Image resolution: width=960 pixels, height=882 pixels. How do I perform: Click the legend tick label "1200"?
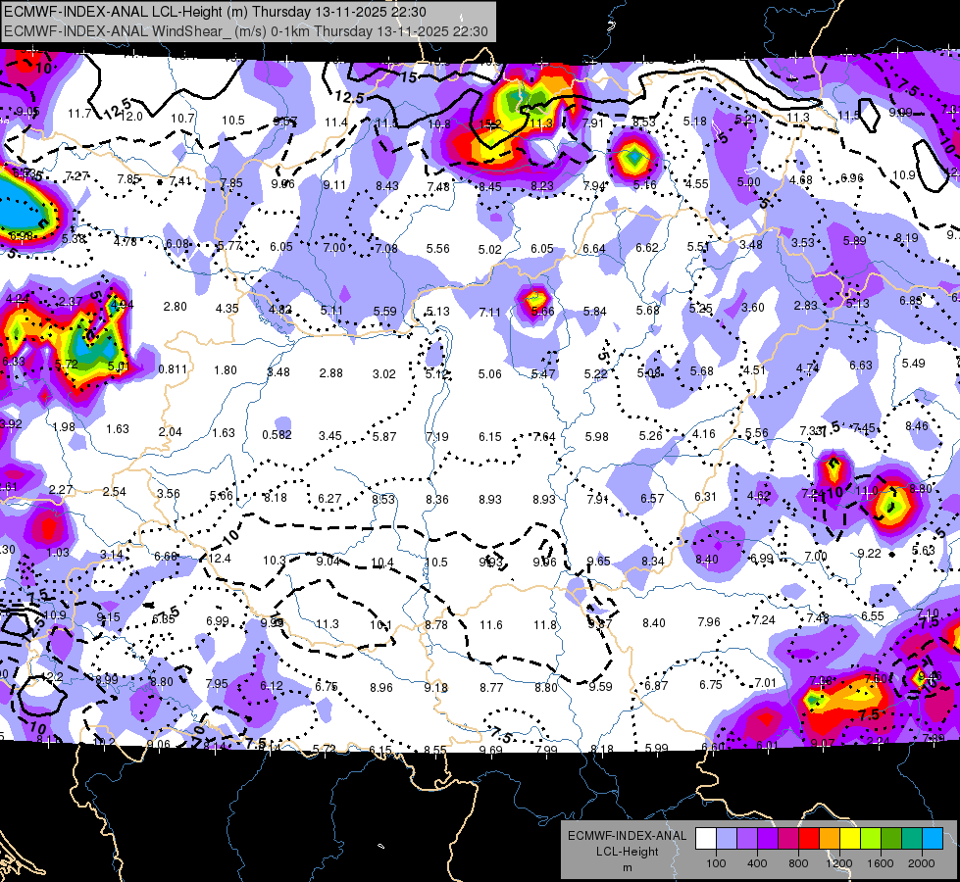click(838, 863)
